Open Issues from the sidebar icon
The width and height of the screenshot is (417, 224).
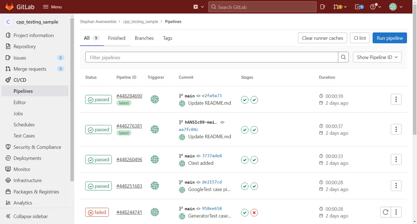(x=8, y=58)
